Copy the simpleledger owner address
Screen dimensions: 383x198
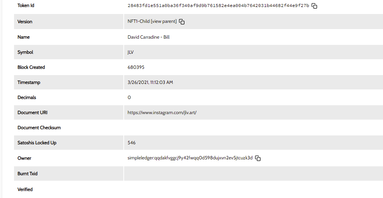click(x=258, y=158)
